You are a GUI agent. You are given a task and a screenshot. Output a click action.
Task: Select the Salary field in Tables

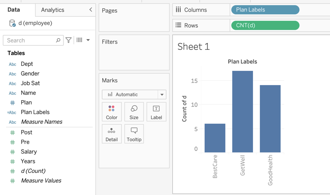pyautogui.click(x=29, y=152)
